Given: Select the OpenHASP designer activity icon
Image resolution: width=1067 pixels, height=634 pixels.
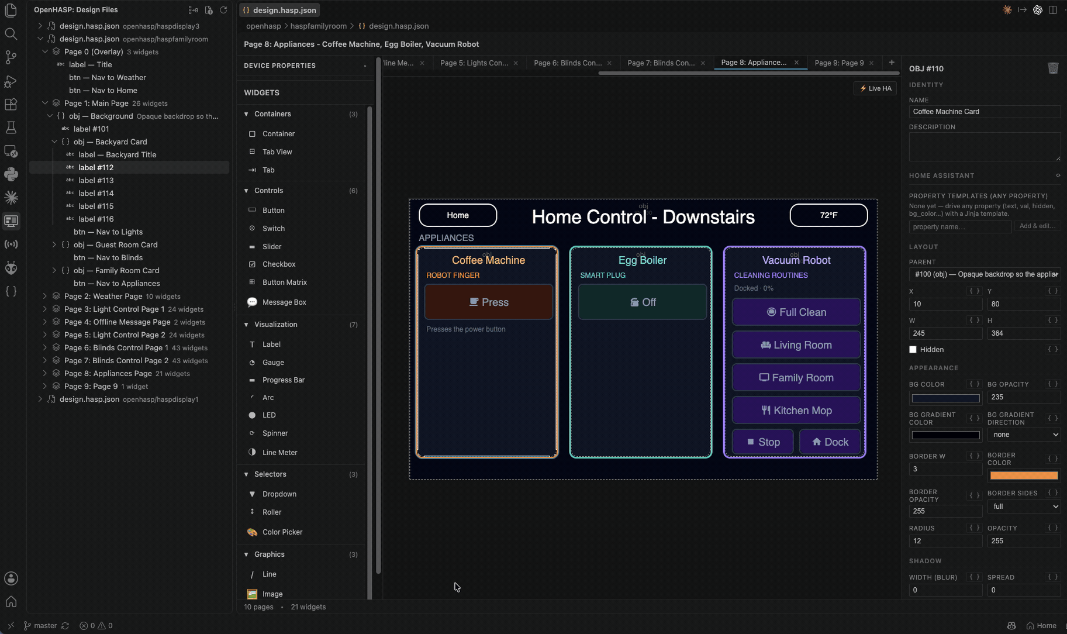Looking at the screenshot, I should point(11,221).
